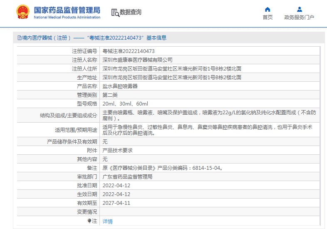The height and width of the screenshot is (229, 327).
Task: Click the 变更情况 label
Action: [87, 212]
